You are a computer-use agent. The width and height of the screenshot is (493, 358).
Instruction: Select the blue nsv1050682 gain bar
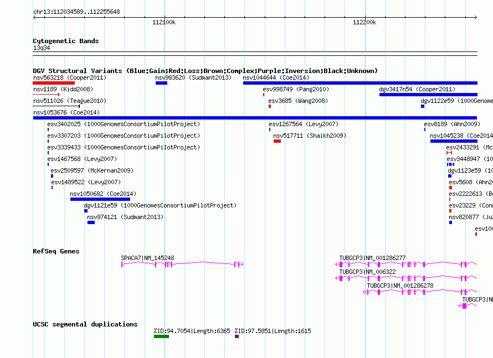tap(100, 199)
